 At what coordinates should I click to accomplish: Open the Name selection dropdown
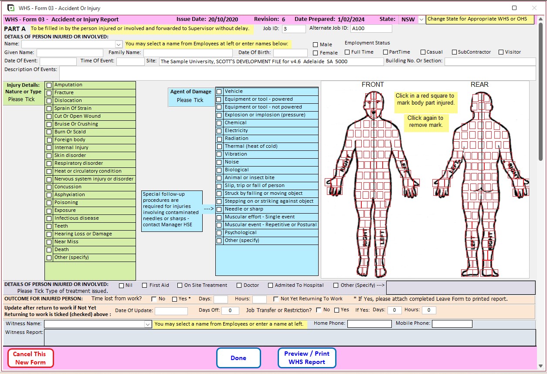118,44
